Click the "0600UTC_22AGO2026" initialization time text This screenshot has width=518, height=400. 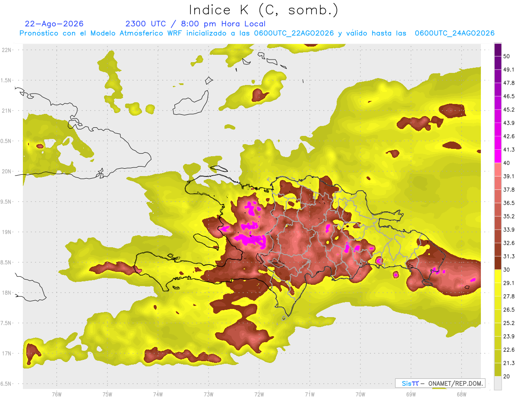pyautogui.click(x=294, y=33)
